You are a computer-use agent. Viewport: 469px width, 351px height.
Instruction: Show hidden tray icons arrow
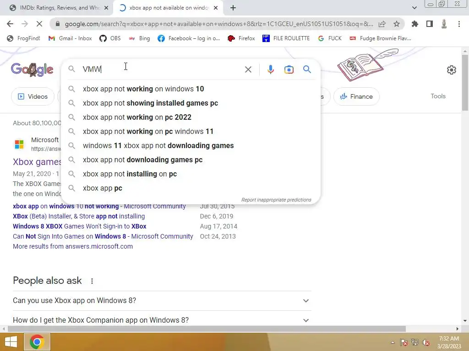393,342
